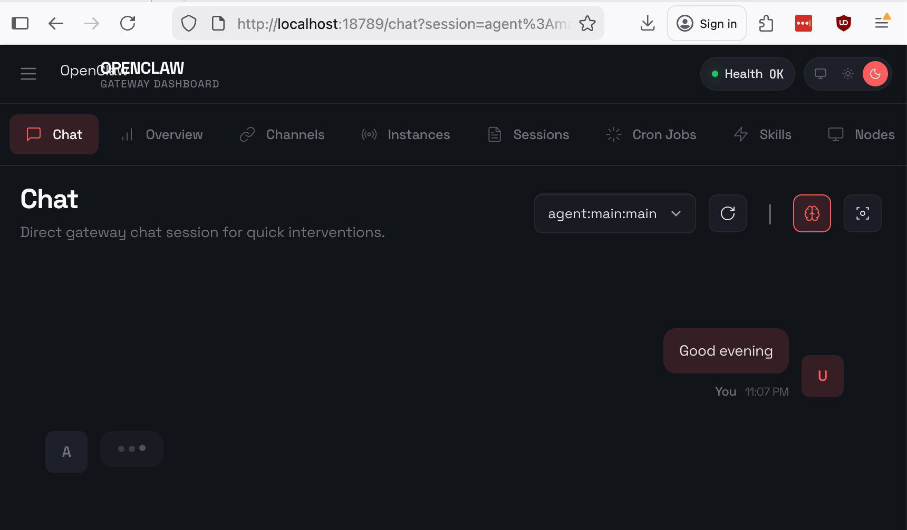Select the light sun theme
The height and width of the screenshot is (530, 907).
tap(847, 74)
